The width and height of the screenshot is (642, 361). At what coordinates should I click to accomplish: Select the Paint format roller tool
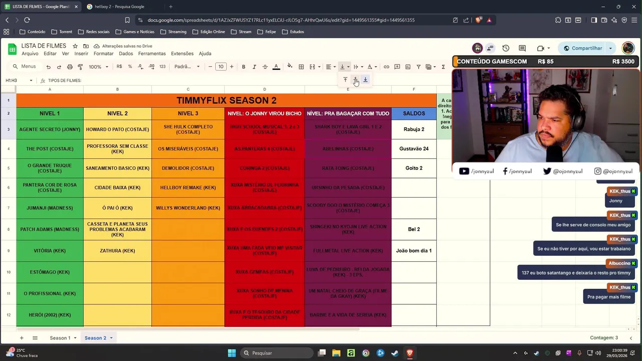tap(80, 67)
